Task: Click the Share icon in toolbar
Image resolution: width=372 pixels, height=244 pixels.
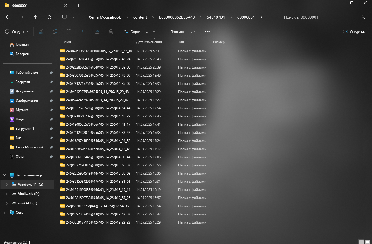Action: (97, 31)
